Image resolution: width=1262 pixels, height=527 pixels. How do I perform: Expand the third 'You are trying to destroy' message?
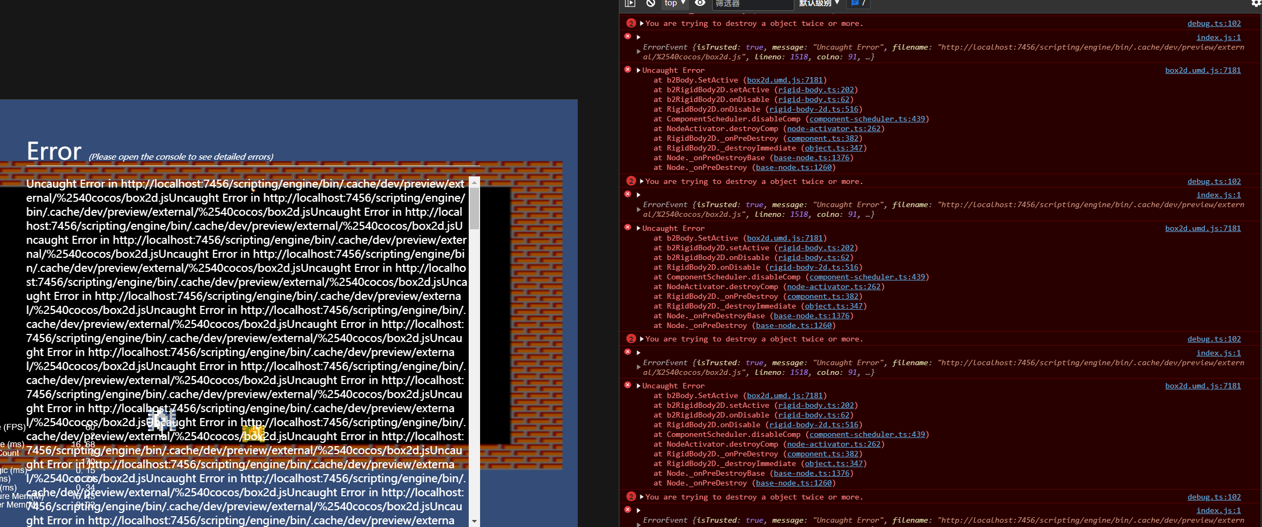pos(642,339)
